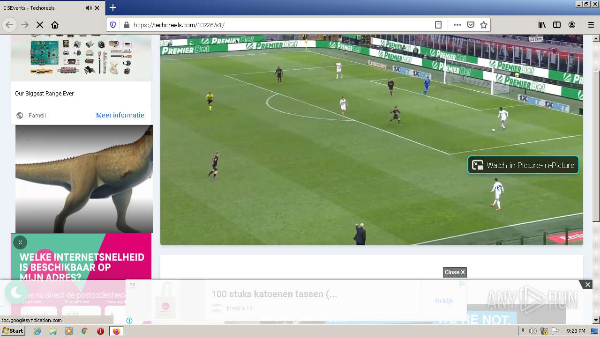Switch to Firefox taskbar button

[x=116, y=331]
